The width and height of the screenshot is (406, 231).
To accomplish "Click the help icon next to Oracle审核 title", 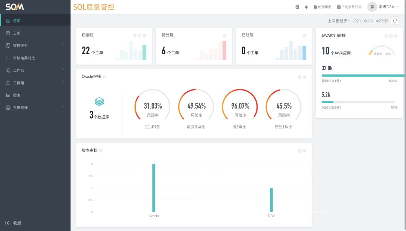I will pyautogui.click(x=104, y=76).
